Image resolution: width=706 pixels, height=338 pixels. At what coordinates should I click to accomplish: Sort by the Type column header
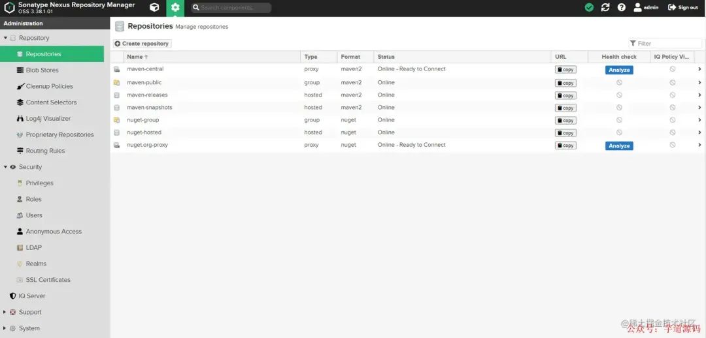click(x=319, y=57)
